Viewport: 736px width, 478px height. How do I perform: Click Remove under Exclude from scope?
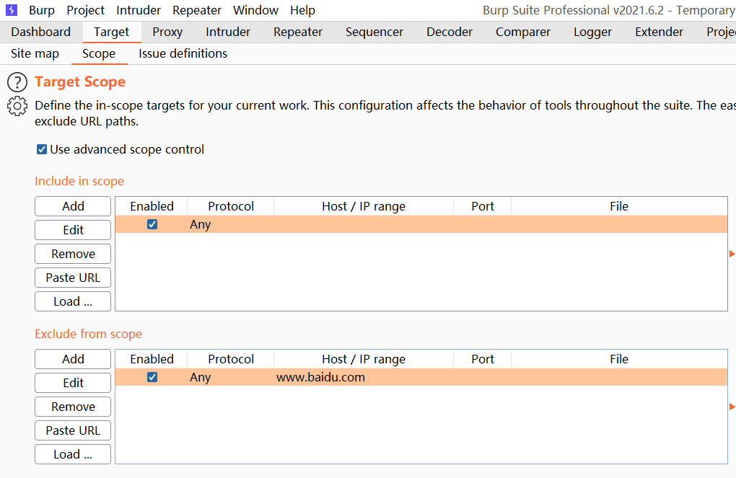73,407
